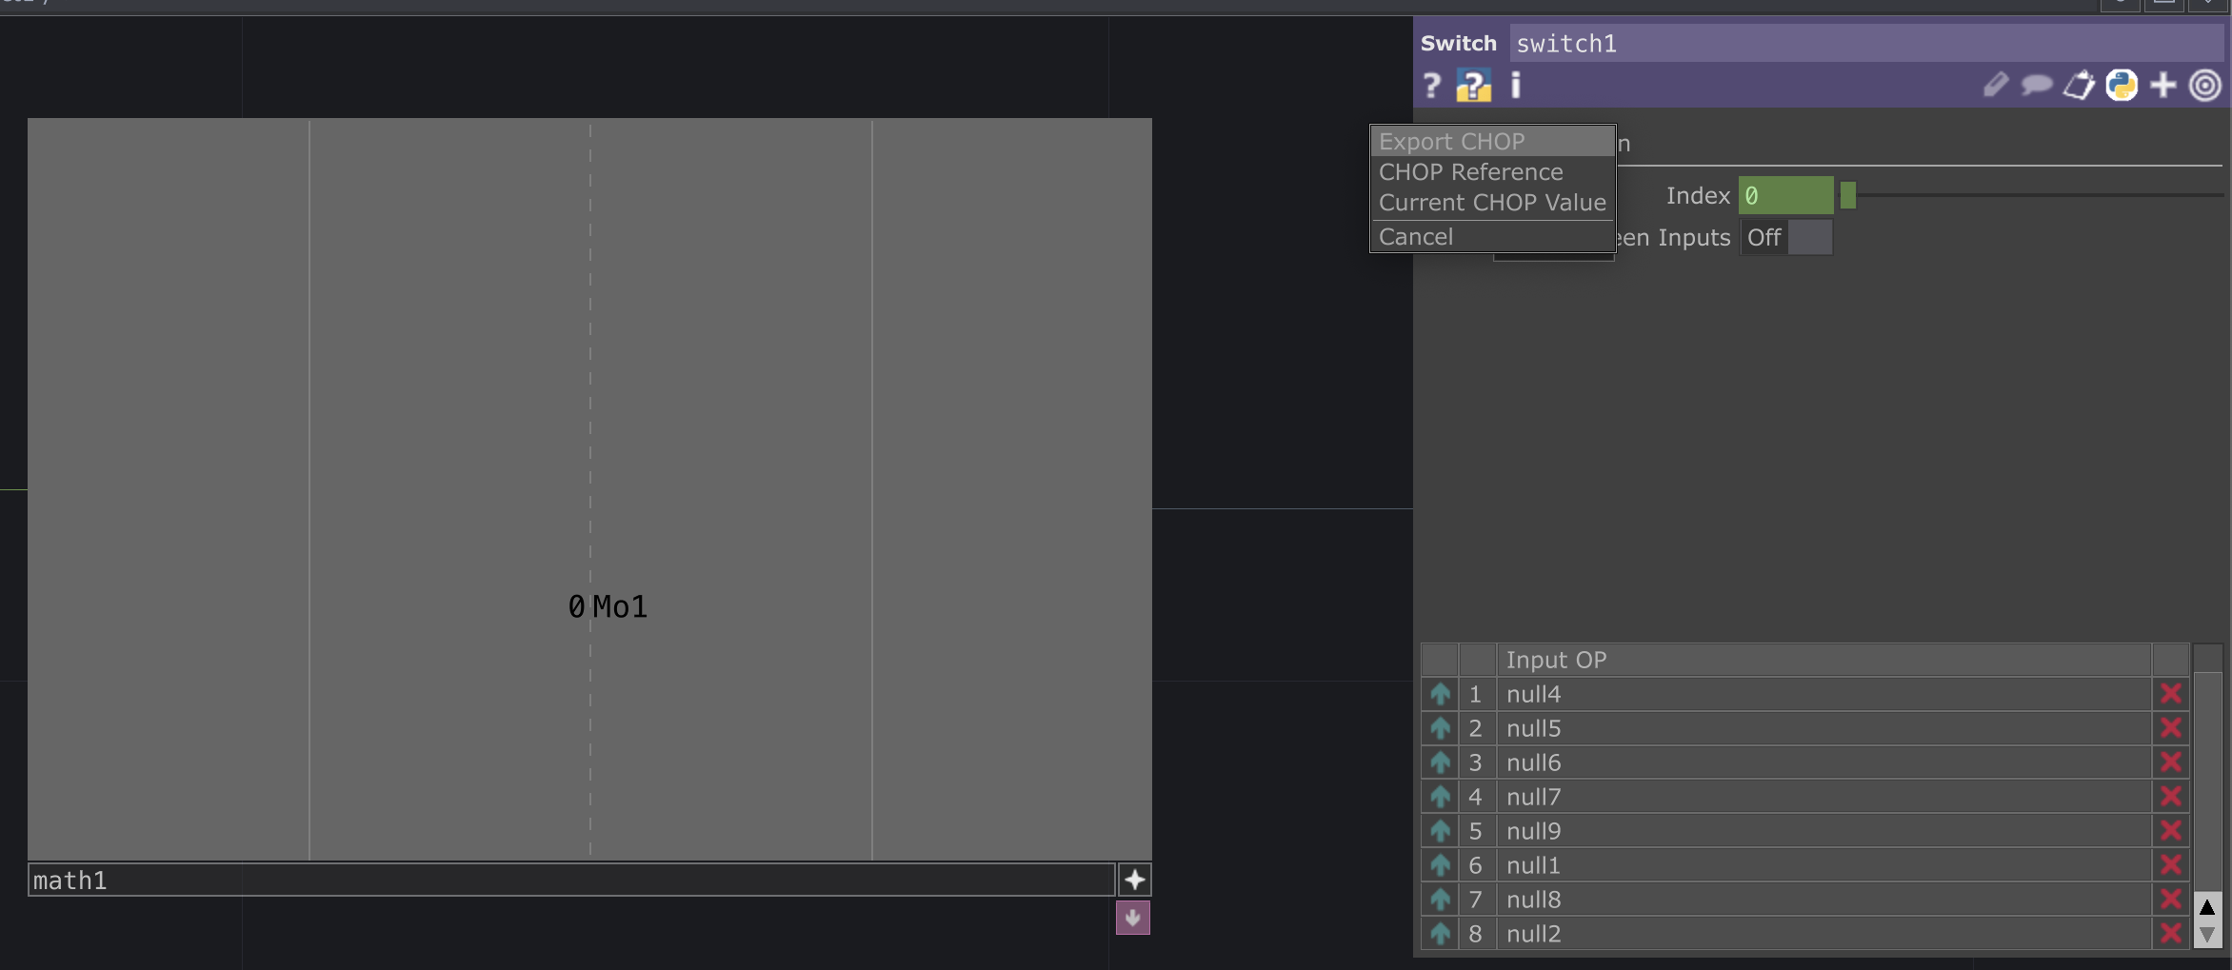Remove null4 input with red X

click(2171, 694)
